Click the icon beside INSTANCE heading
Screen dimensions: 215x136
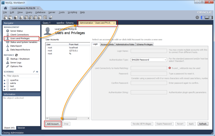[16, 55]
